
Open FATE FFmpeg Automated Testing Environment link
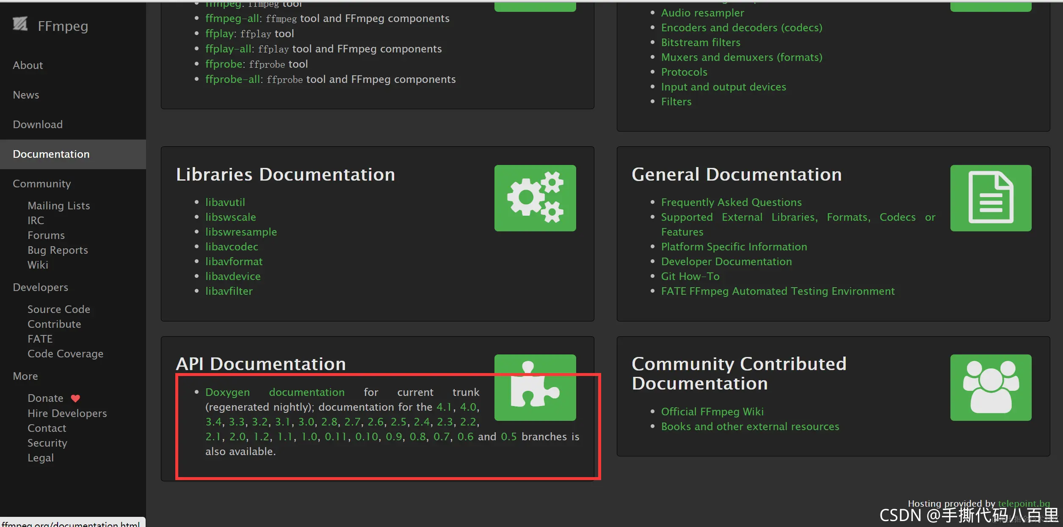[778, 291]
